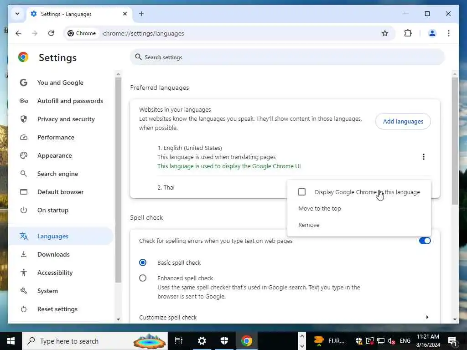
Task: Open You and Google settings
Action: click(60, 82)
